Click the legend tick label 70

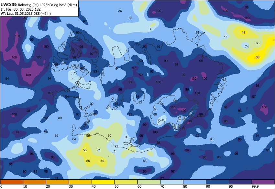[162, 186]
